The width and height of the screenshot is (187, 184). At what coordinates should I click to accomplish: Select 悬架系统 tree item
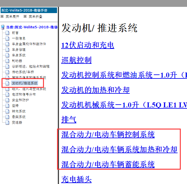(x=19, y=117)
